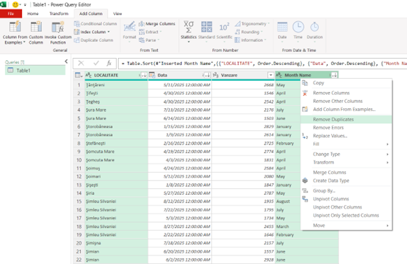
Task: Expand the Transform submenu in context menu
Action: pyautogui.click(x=346, y=162)
